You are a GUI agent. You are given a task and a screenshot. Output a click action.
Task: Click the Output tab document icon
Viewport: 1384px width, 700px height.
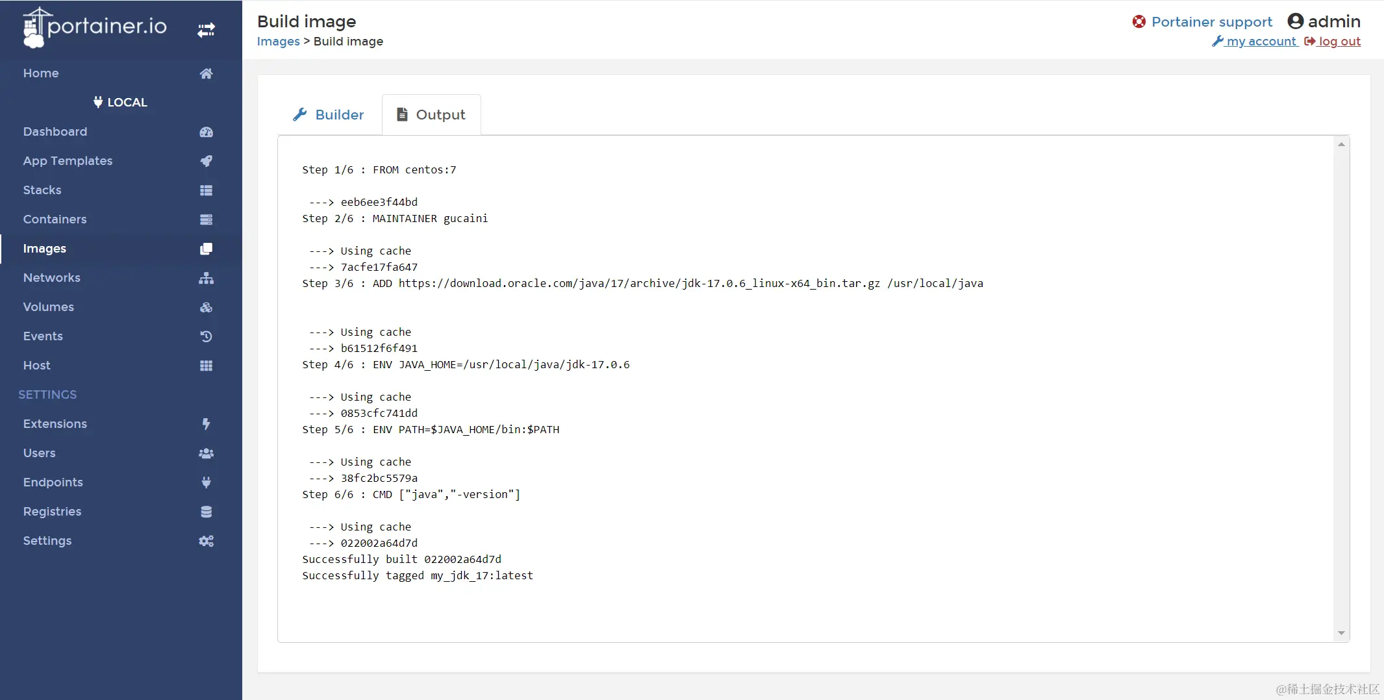[x=402, y=114]
